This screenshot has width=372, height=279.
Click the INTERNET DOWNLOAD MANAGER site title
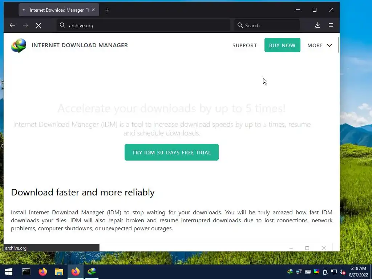coord(80,45)
